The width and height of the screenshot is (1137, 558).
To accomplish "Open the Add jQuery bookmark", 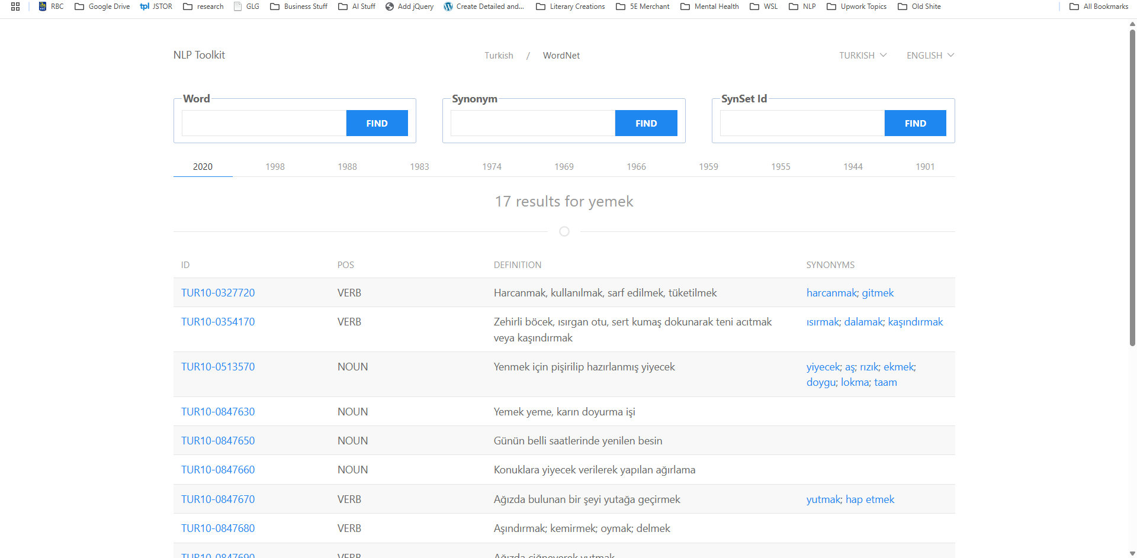I will point(409,7).
